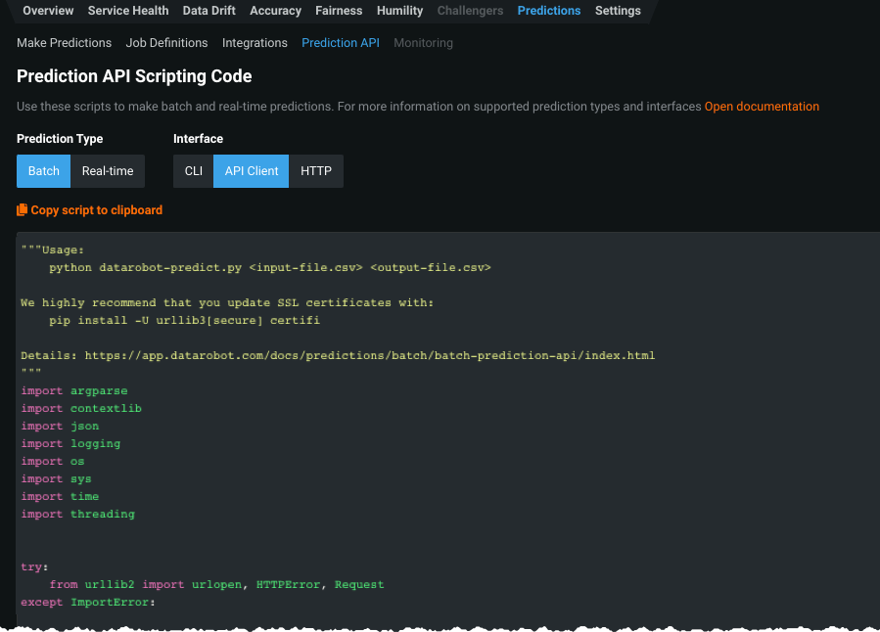Viewport: 880px width, 632px height.
Task: Click Copy script to clipboard link
Action: (96, 210)
